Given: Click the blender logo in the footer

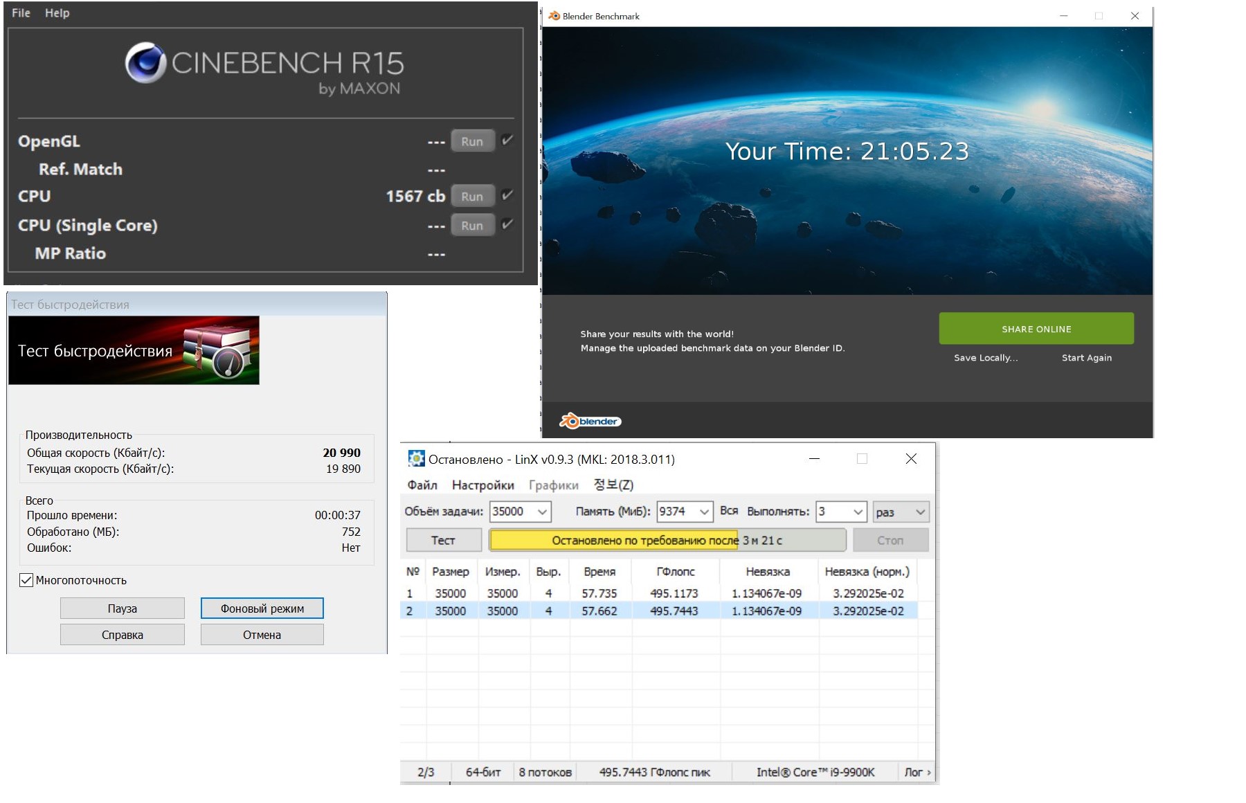Looking at the screenshot, I should pos(590,421).
